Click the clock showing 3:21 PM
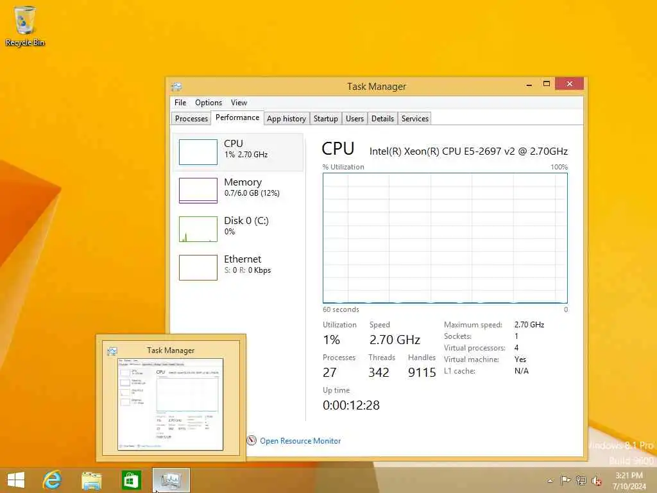Viewport: 657px width, 493px height. 629,476
